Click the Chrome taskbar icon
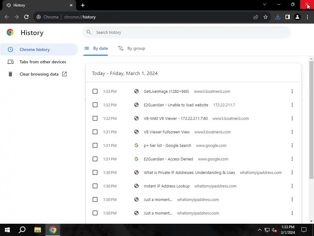 [x=53, y=230]
